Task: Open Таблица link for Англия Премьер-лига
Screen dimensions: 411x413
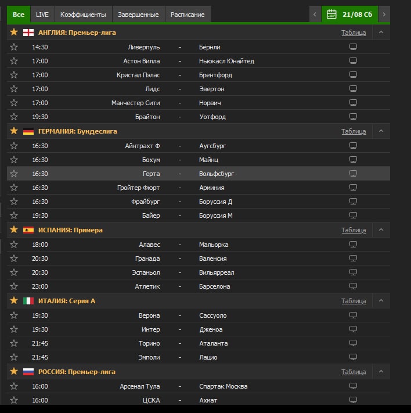Action: (x=354, y=33)
